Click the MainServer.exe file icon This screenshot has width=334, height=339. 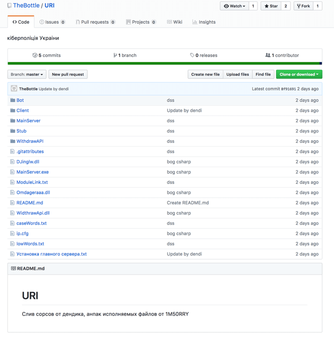click(12, 172)
